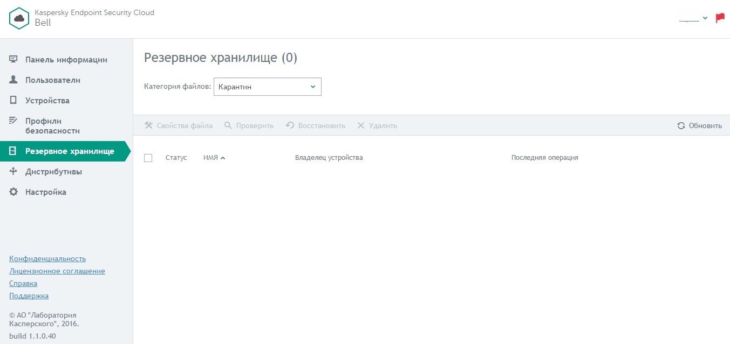Open the Конфиденциальность link
Screen dimensions: 730x344
47,259
